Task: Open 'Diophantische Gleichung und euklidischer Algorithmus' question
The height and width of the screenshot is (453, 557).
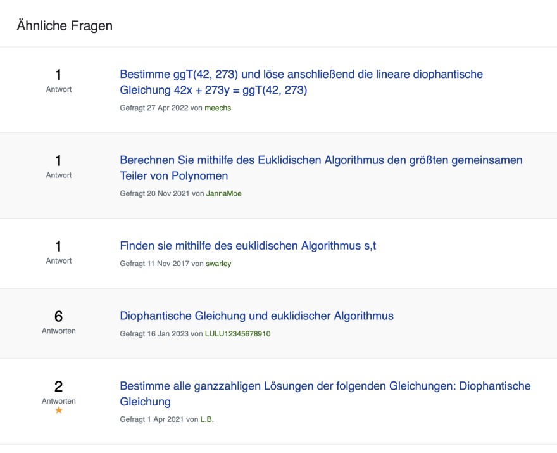Action: pyautogui.click(x=256, y=316)
